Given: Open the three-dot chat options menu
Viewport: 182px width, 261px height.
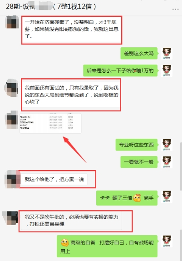Looking at the screenshot, I should (175, 9).
